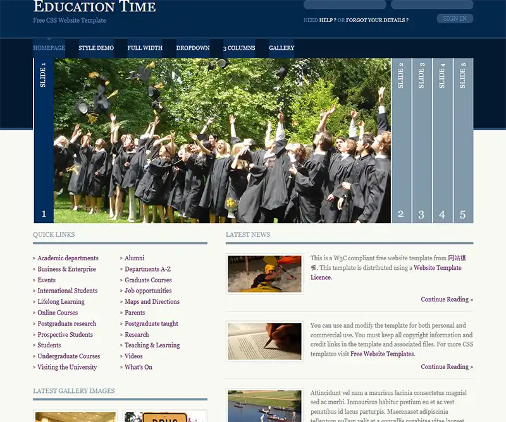This screenshot has width=506, height=422.
Task: Click the Sign In button
Action: 455,18
